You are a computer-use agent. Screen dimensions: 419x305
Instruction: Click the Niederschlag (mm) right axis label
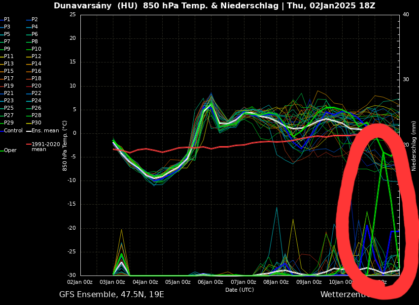(x=414, y=146)
